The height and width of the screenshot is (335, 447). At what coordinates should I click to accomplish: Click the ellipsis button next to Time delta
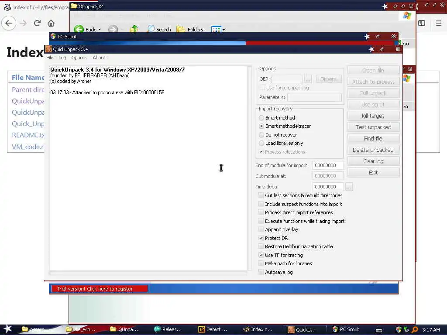(x=349, y=187)
